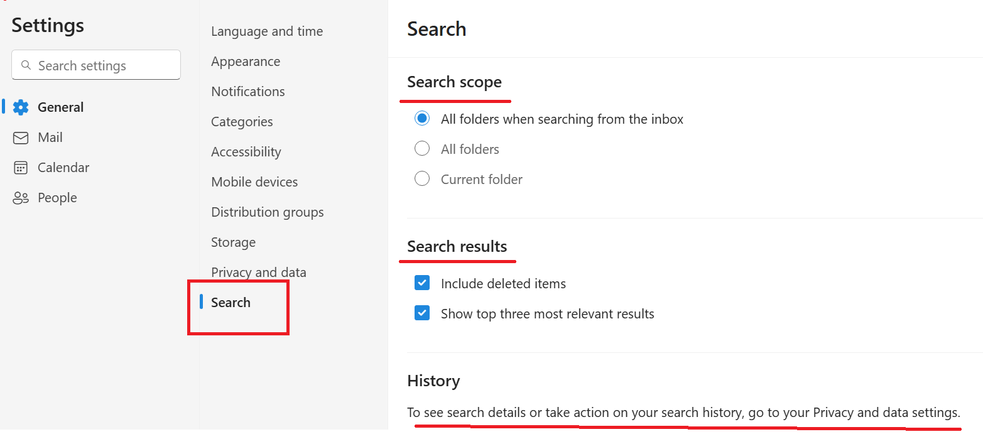Select the Current folder radio option

(x=422, y=179)
